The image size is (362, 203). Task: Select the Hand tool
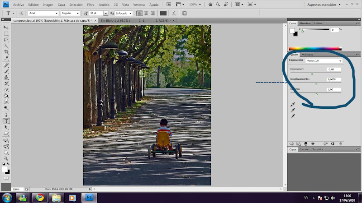(x=6, y=152)
